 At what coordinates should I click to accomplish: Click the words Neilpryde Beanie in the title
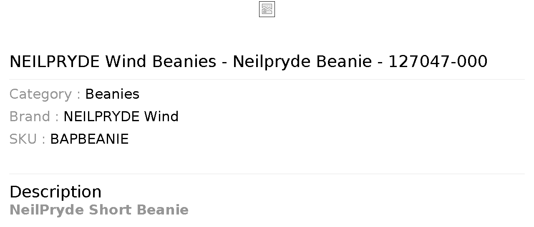click(x=302, y=62)
